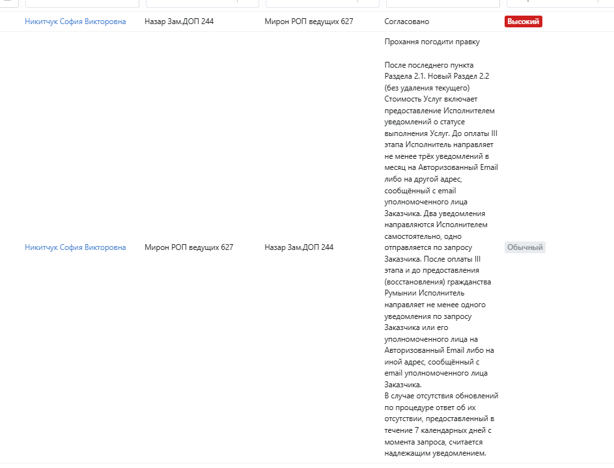Focus the filter field above Согласовано column

443,3
